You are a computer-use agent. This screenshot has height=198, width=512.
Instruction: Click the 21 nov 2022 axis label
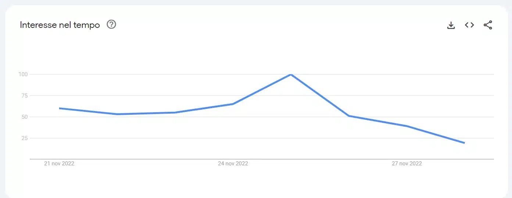59,164
